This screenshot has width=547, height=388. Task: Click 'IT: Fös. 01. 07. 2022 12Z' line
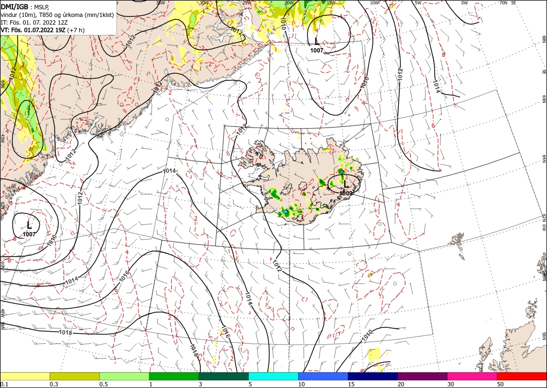(34, 22)
